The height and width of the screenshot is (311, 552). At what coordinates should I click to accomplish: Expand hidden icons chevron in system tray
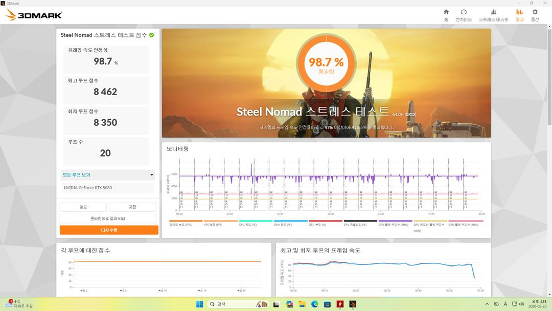(487, 303)
